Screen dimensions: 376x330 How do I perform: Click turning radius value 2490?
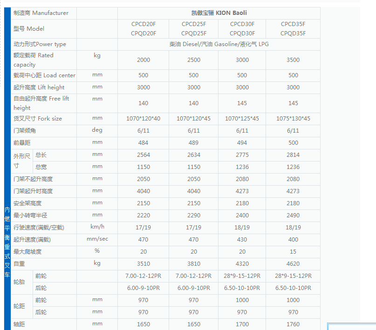(293, 216)
